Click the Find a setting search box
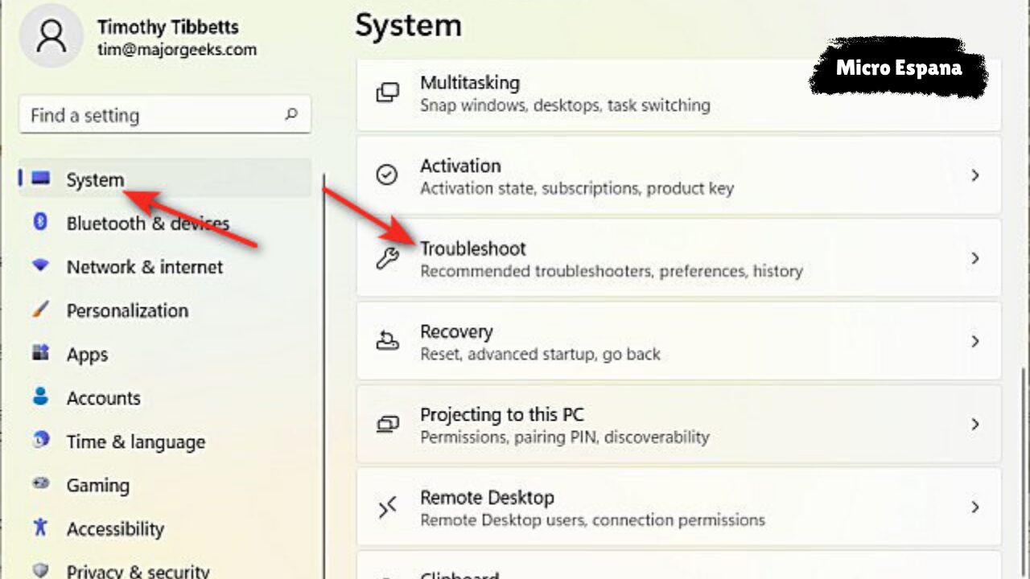 [153, 116]
